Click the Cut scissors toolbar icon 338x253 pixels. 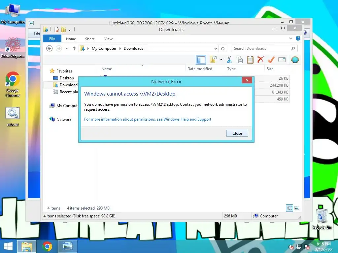point(229,60)
